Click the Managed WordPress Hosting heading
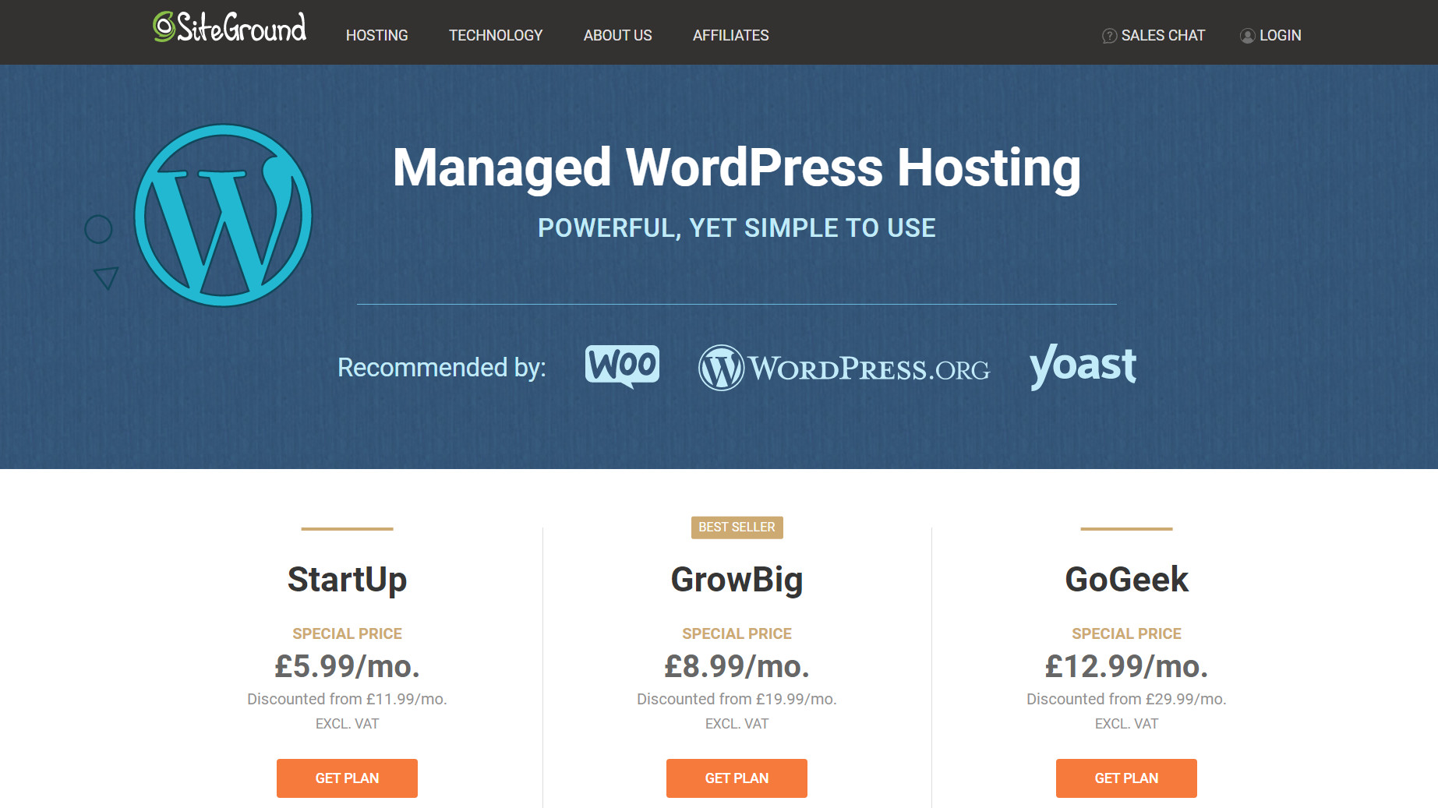Image resolution: width=1438 pixels, height=808 pixels. coord(737,168)
